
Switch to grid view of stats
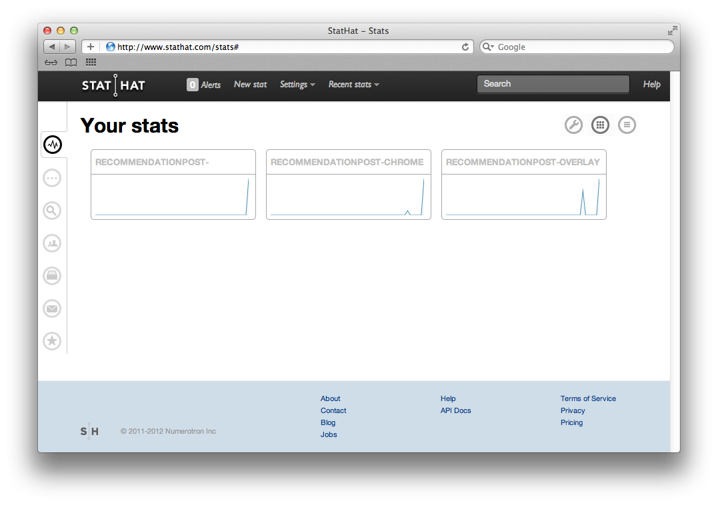[x=600, y=125]
